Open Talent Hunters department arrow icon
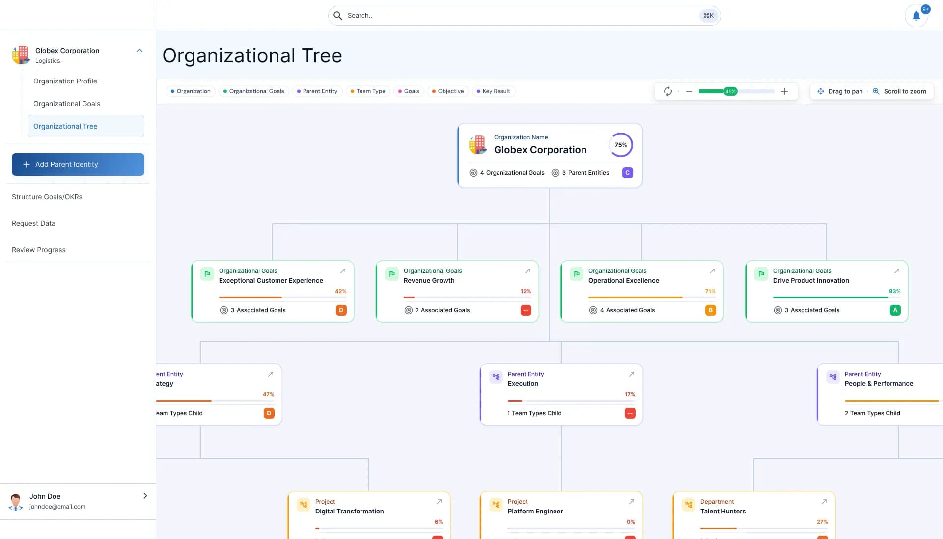Viewport: 943px width, 539px height. pos(824,502)
